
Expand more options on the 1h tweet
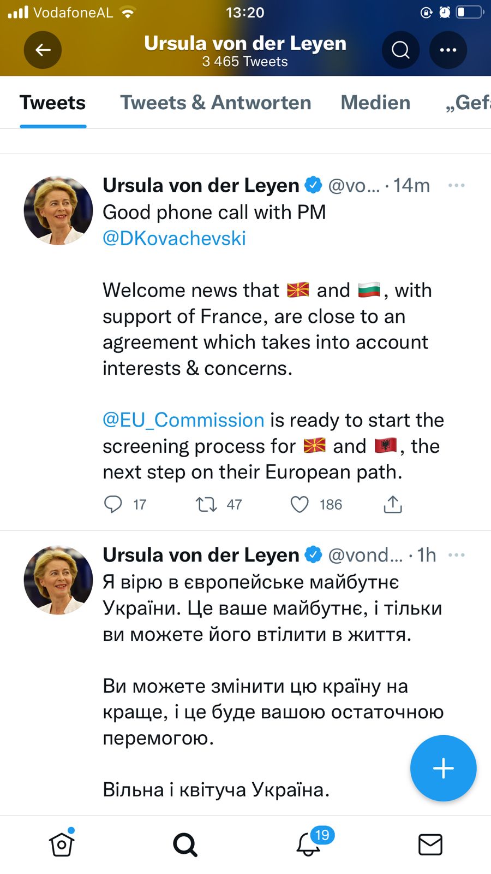tap(456, 555)
